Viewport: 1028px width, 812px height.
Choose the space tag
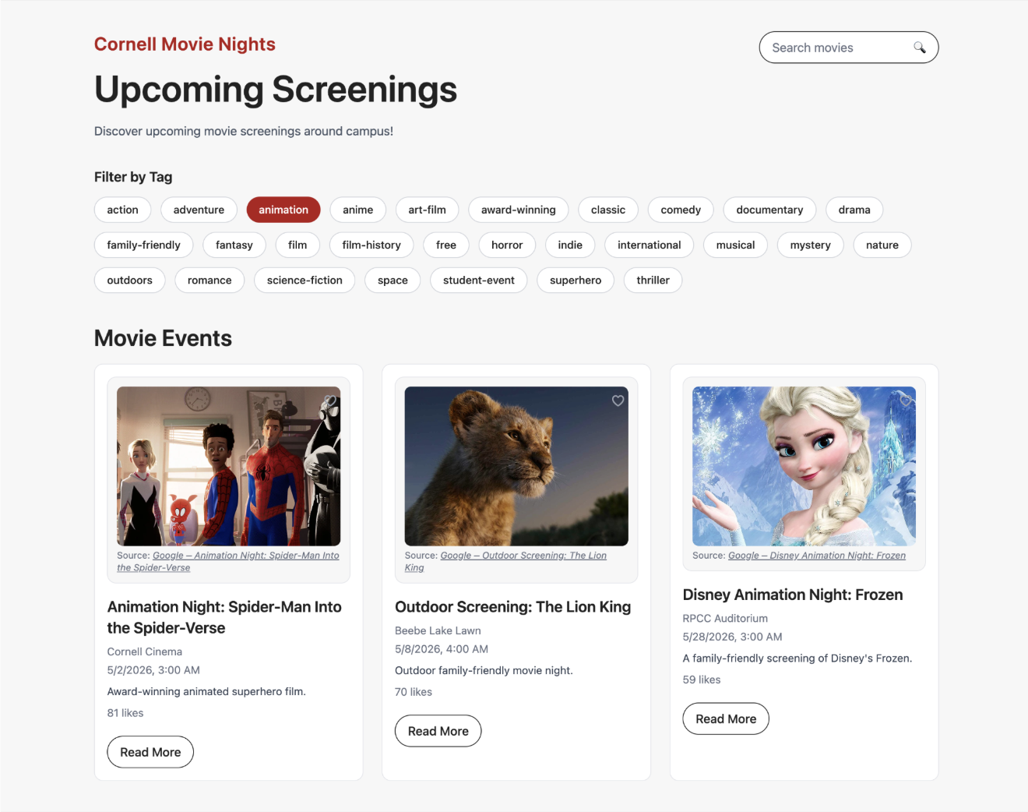[x=393, y=281]
